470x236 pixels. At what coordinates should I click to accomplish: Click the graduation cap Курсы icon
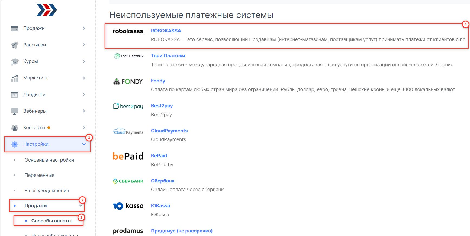click(x=15, y=62)
